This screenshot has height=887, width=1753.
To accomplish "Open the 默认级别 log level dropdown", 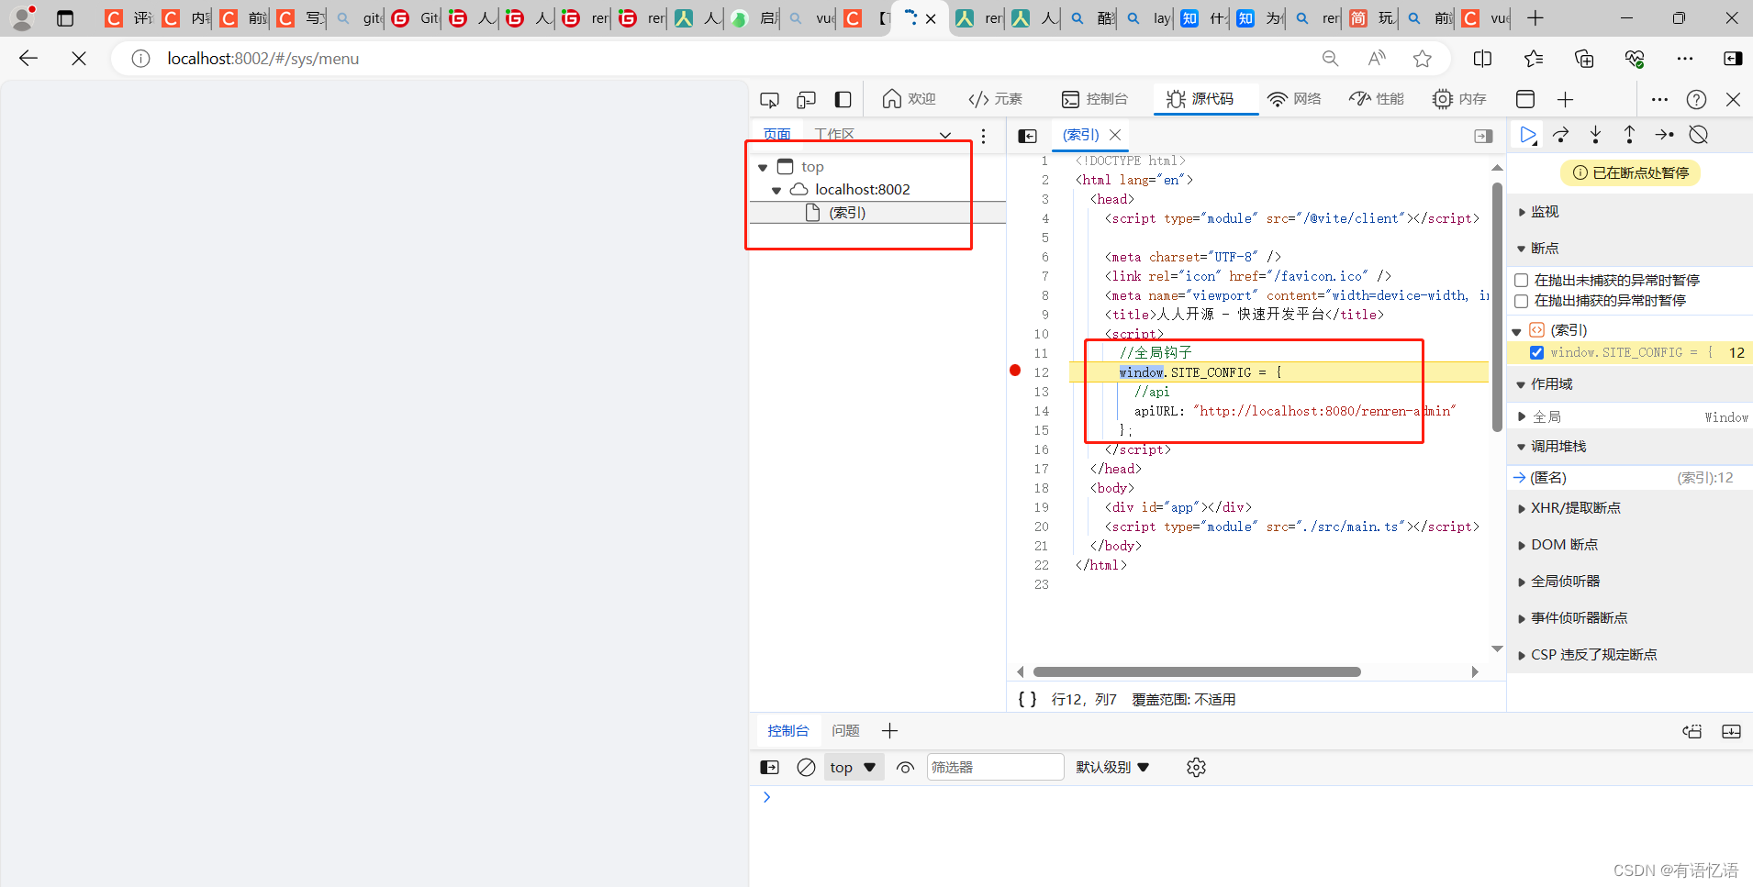I will pyautogui.click(x=1112, y=767).
